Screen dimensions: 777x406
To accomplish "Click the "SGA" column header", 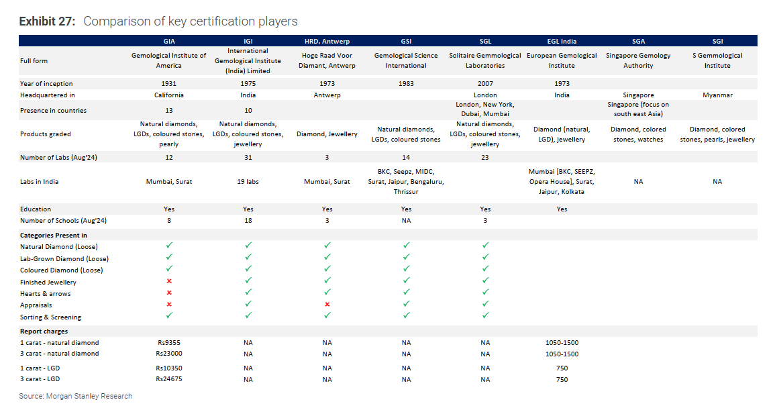I will (638, 41).
